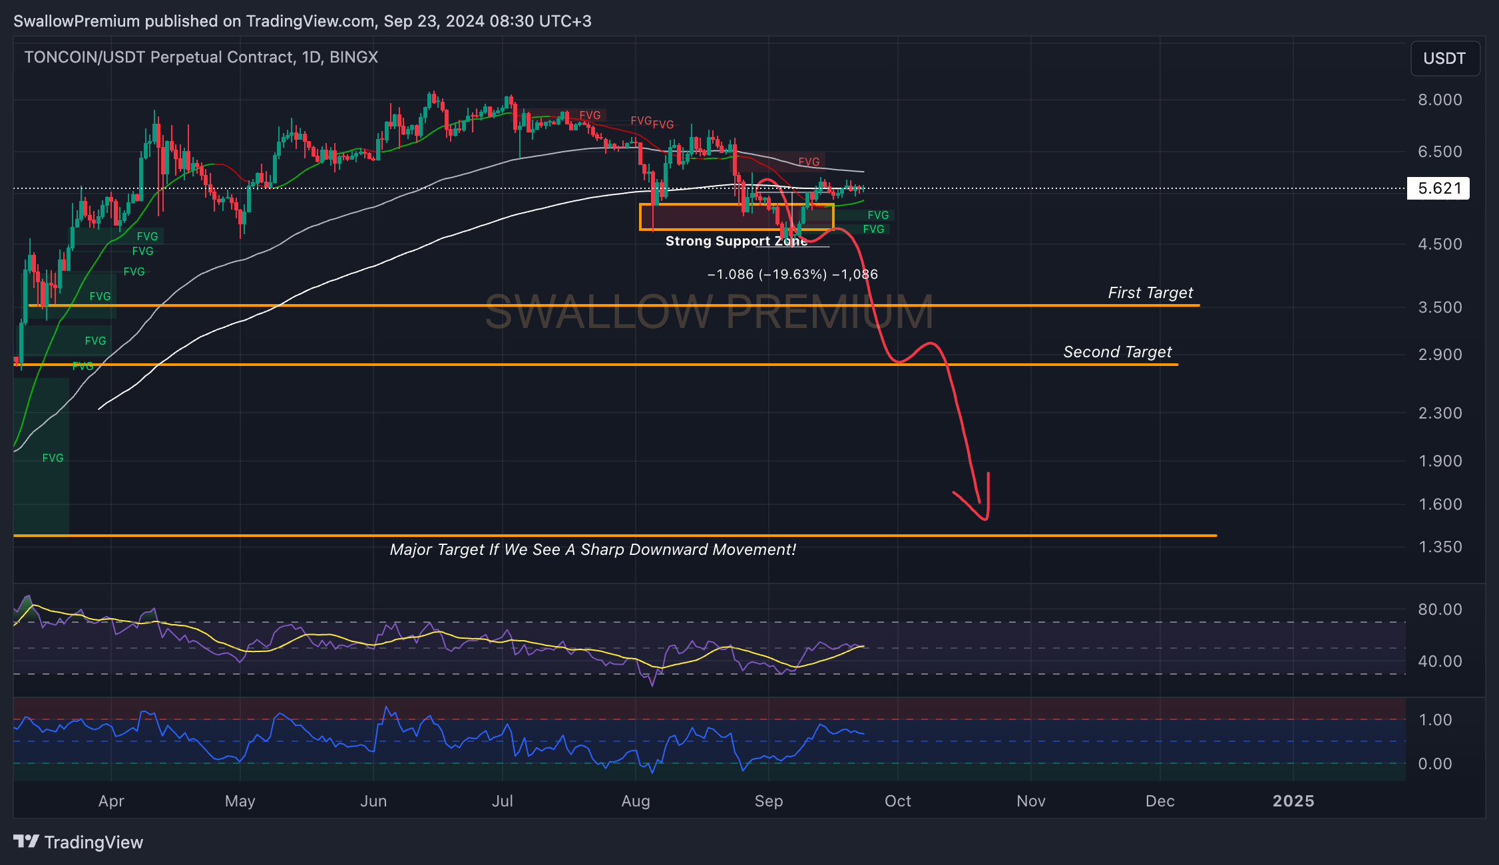1499x865 pixels.
Task: Select the 'Second Target' label
Action: (x=1117, y=352)
